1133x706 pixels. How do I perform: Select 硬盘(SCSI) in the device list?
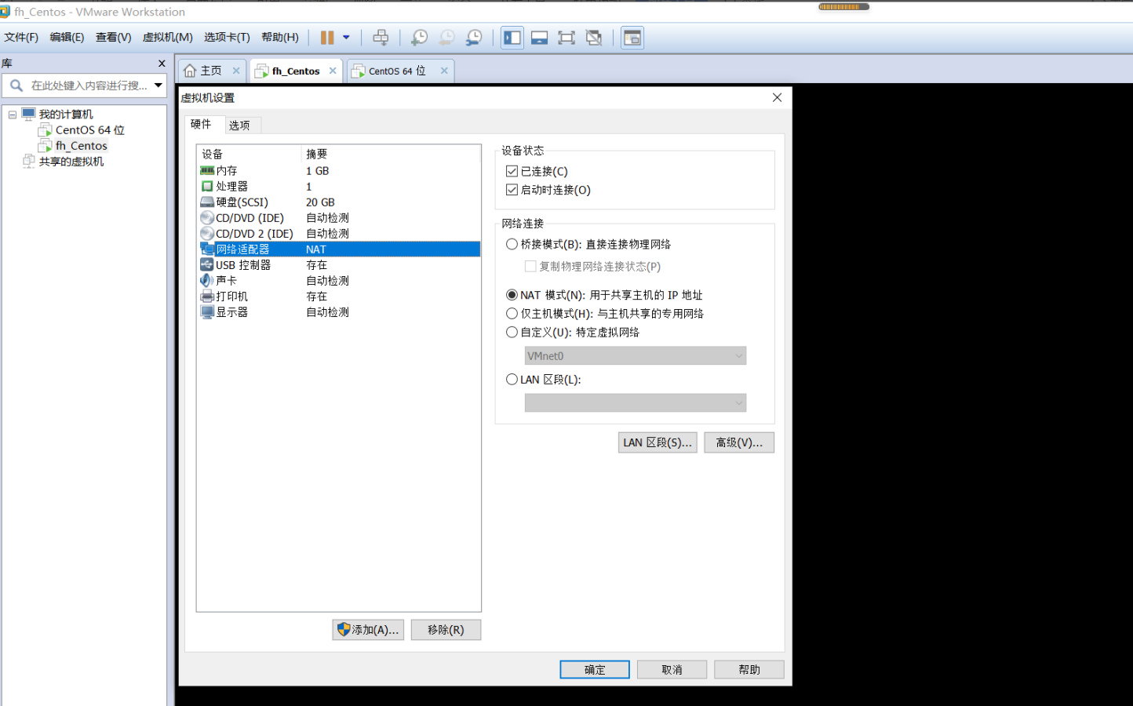pyautogui.click(x=242, y=202)
